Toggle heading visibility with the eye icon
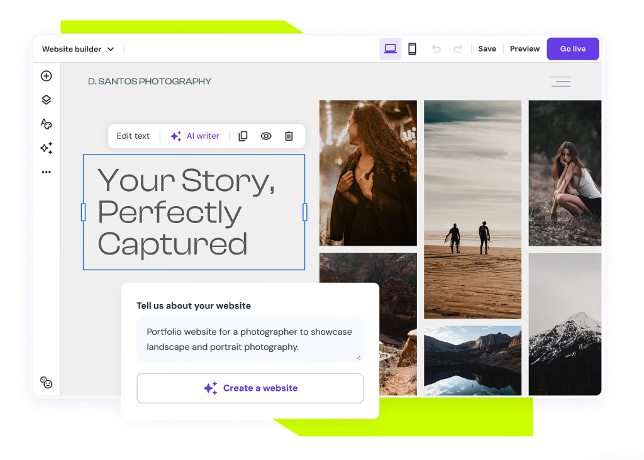 pyautogui.click(x=266, y=136)
